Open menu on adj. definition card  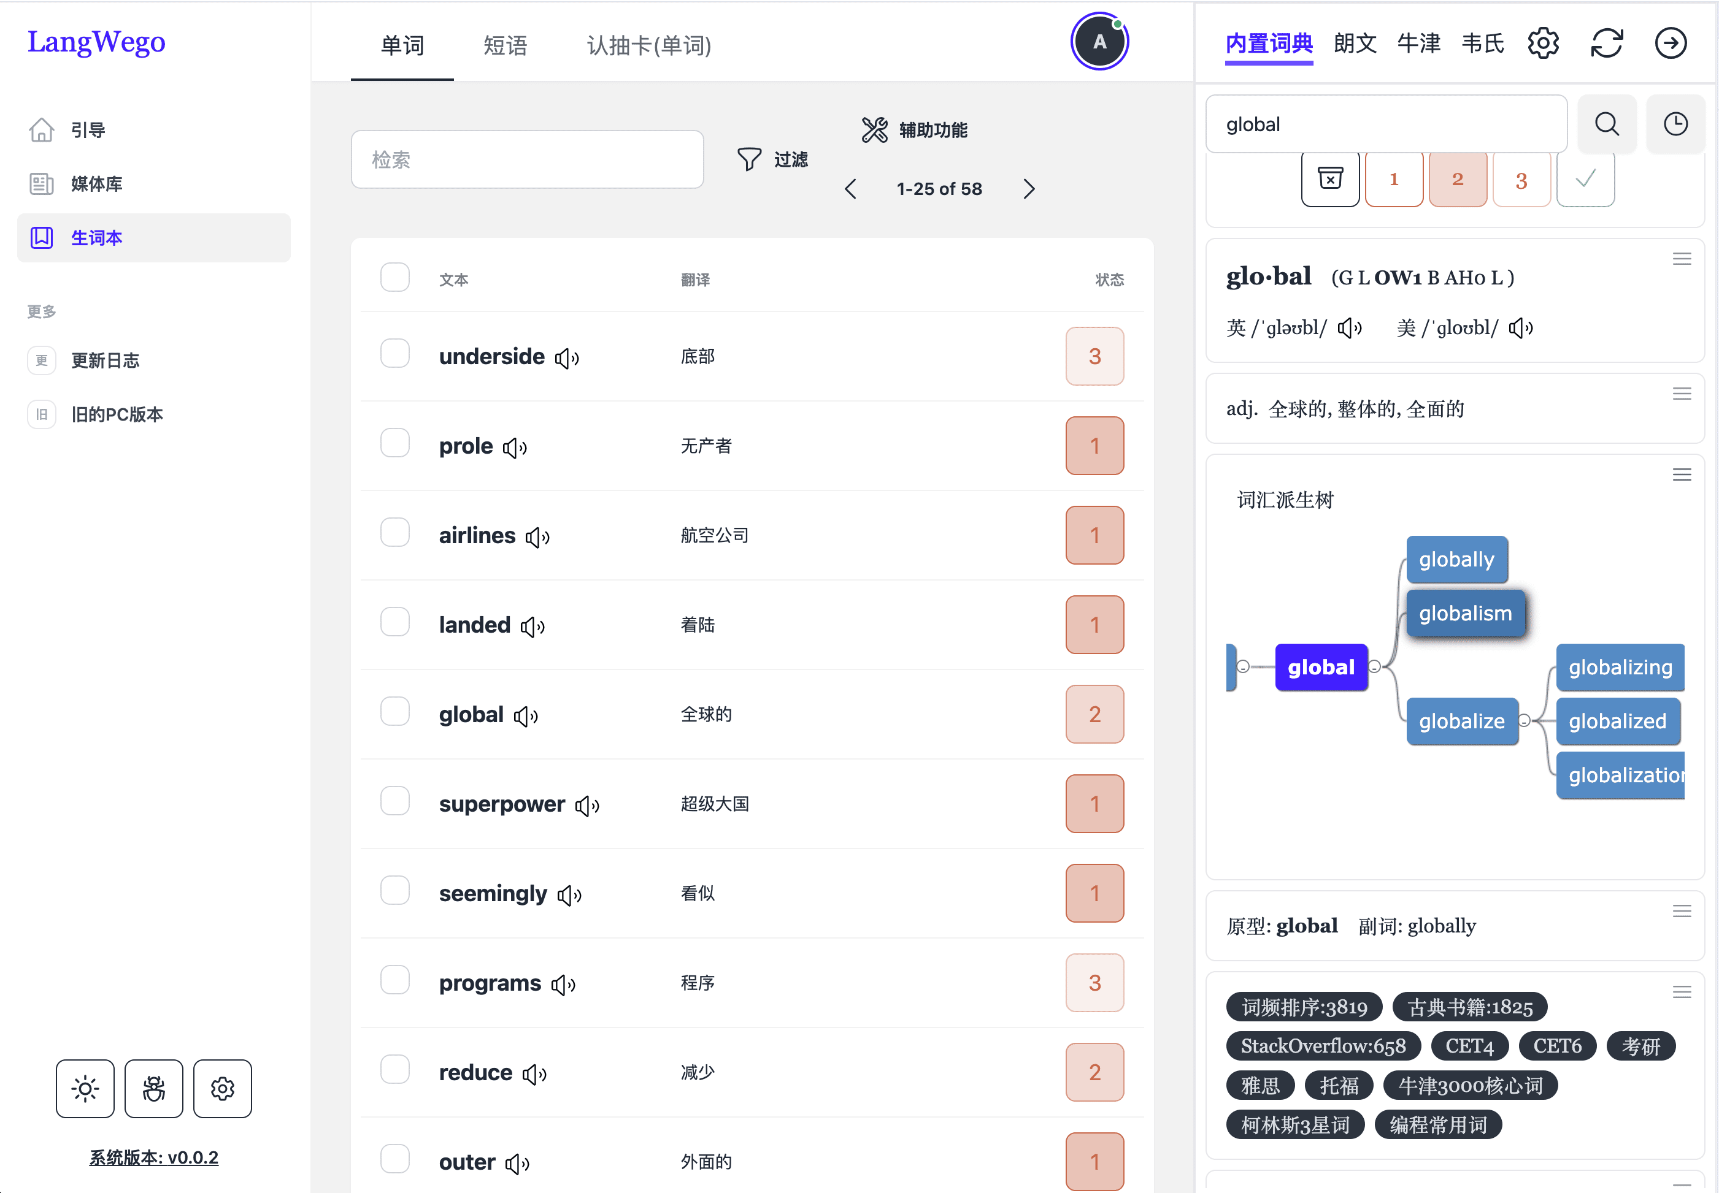pos(1682,394)
